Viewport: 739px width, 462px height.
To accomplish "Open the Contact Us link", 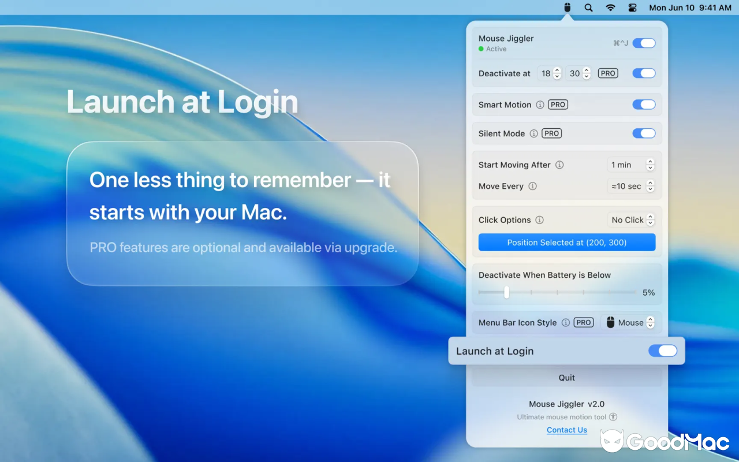I will coord(566,430).
